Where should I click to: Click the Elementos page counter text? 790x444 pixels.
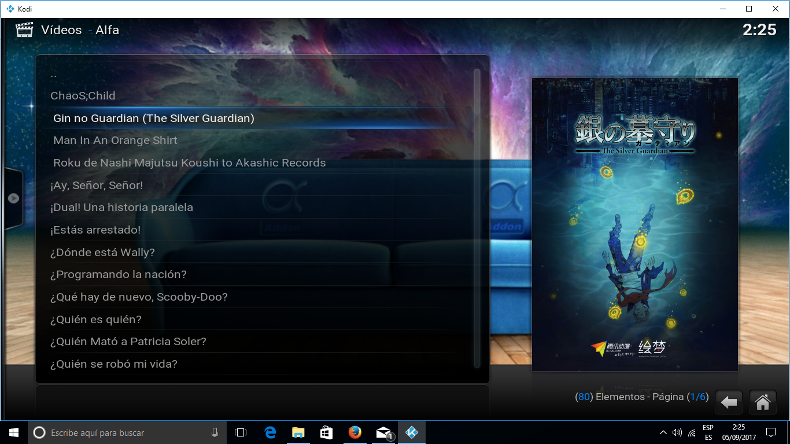pyautogui.click(x=642, y=397)
